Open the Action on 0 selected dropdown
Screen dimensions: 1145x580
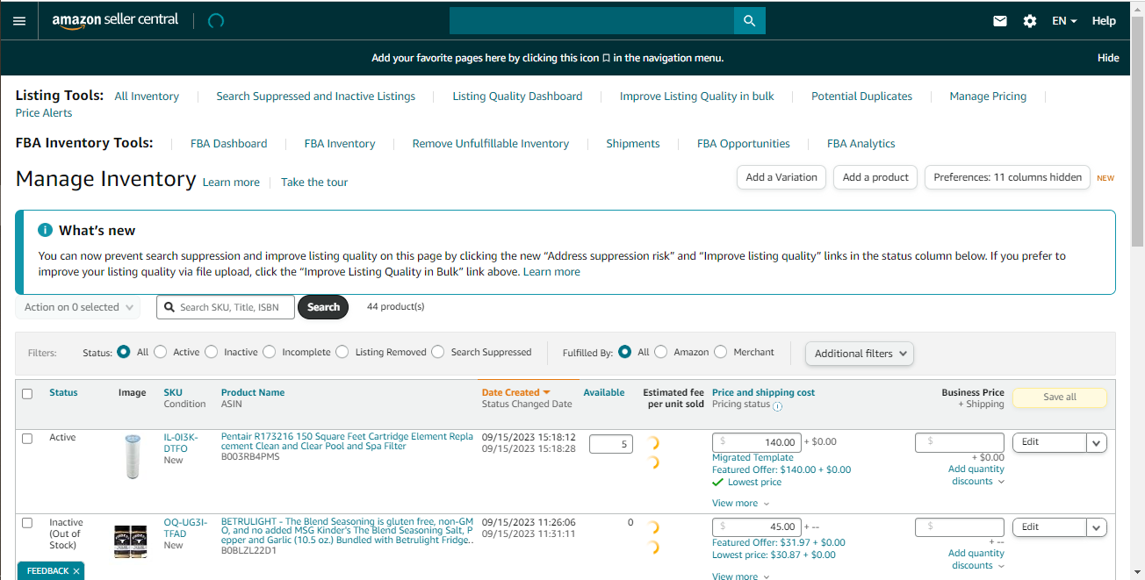tap(78, 307)
